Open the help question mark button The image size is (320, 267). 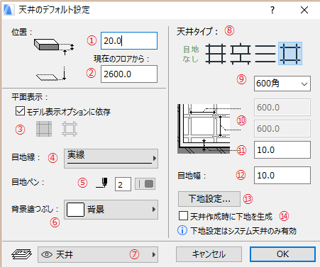[272, 10]
